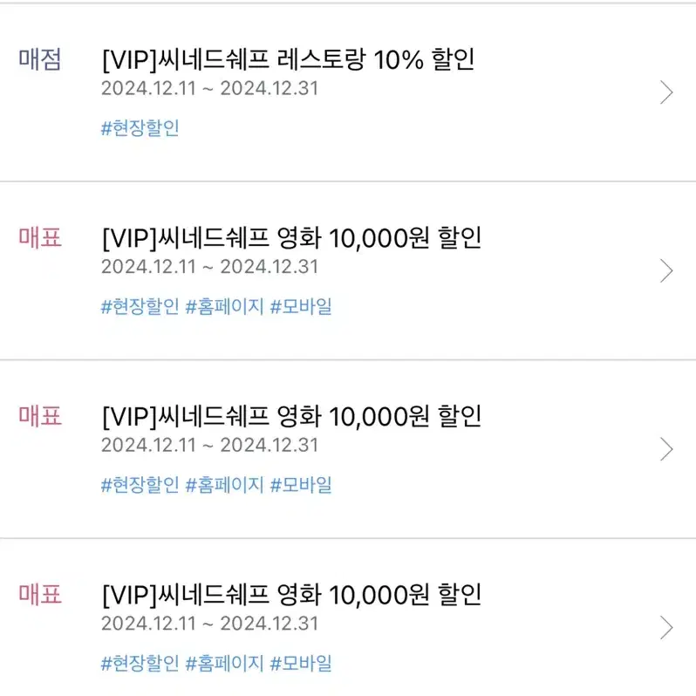696x696 pixels.
Task: Click #홈페이지 tag on the first movie coupon
Action: (225, 307)
